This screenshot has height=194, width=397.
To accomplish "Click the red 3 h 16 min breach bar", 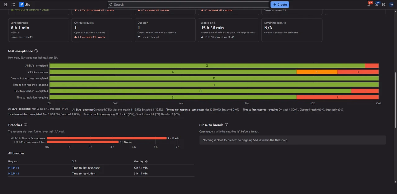I will [x=83, y=142].
